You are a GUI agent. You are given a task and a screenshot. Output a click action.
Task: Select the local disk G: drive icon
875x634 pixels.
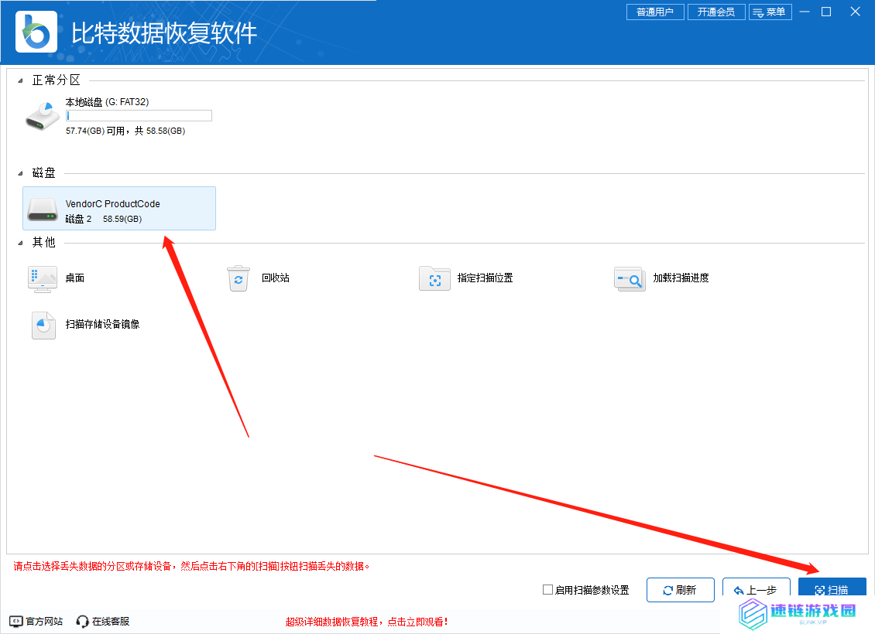tap(43, 117)
